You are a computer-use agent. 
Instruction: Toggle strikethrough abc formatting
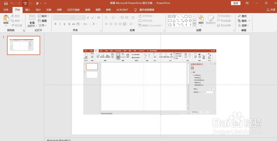coord(74,24)
